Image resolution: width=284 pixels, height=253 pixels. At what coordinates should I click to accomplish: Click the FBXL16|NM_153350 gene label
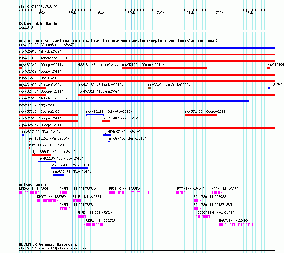(124, 189)
